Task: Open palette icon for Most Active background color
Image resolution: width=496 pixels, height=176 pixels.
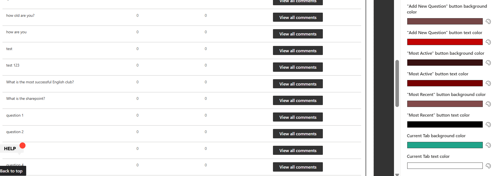Action: point(488,63)
